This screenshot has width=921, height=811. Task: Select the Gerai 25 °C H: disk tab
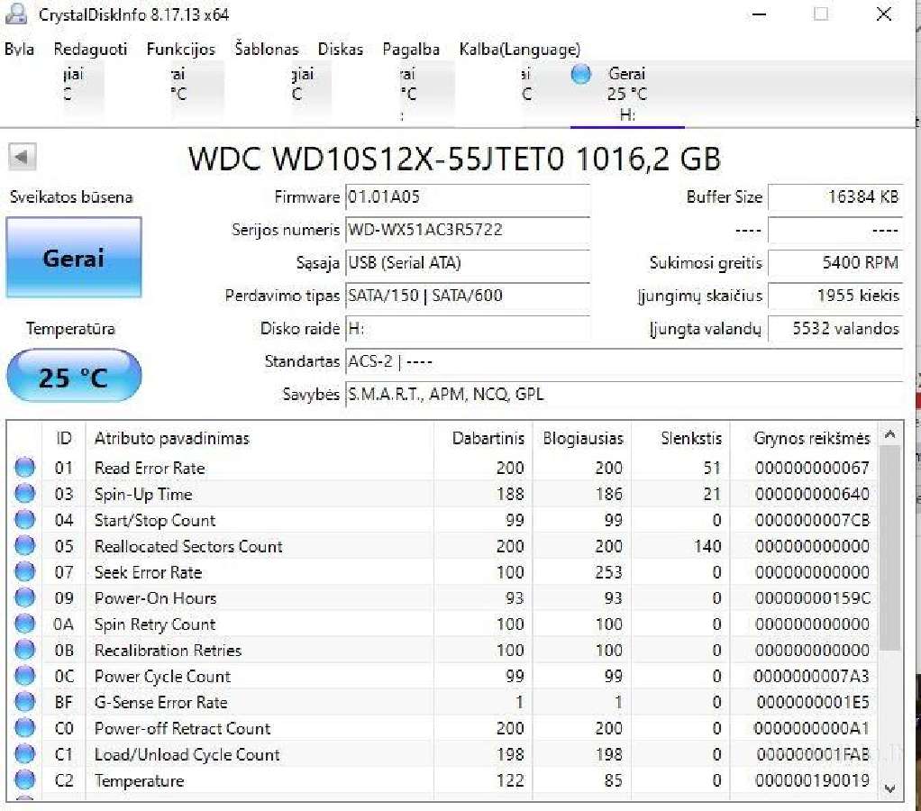click(x=627, y=94)
